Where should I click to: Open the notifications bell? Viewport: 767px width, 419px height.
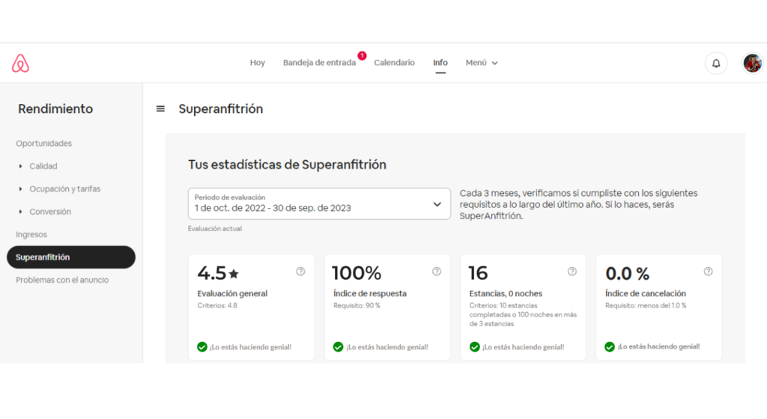pyautogui.click(x=715, y=64)
